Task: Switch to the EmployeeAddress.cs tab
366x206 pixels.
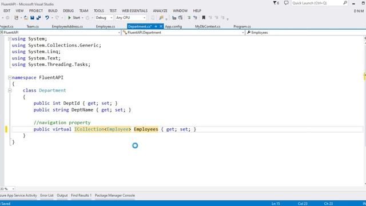Action: [67, 26]
